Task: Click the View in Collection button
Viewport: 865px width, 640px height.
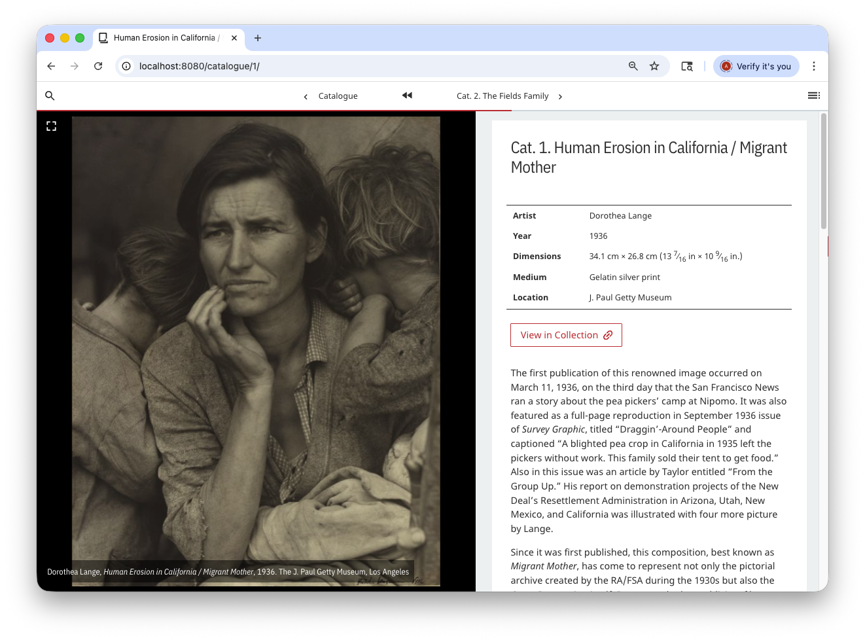Action: pyautogui.click(x=566, y=335)
